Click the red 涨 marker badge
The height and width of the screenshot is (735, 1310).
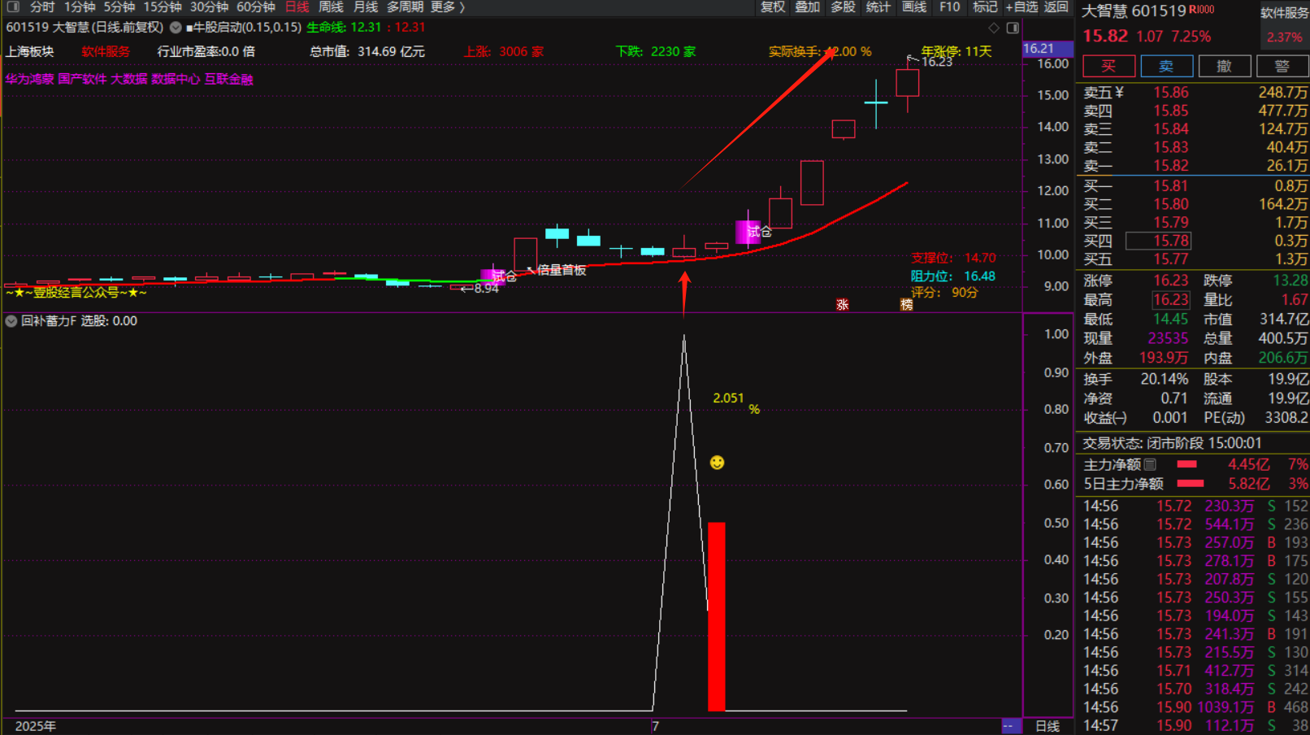[843, 305]
